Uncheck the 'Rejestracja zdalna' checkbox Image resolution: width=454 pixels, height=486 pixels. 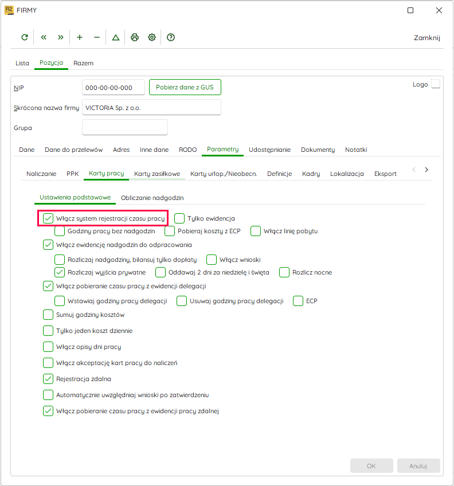pyautogui.click(x=48, y=379)
